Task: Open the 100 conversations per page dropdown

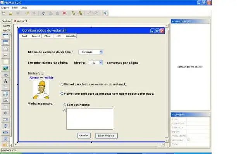Action: pyautogui.click(x=101, y=63)
